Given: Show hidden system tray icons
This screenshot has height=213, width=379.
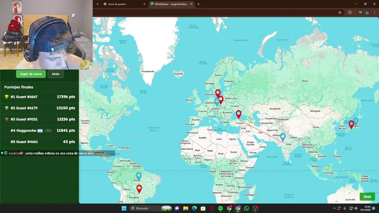Looking at the screenshot, I should click(x=334, y=208).
